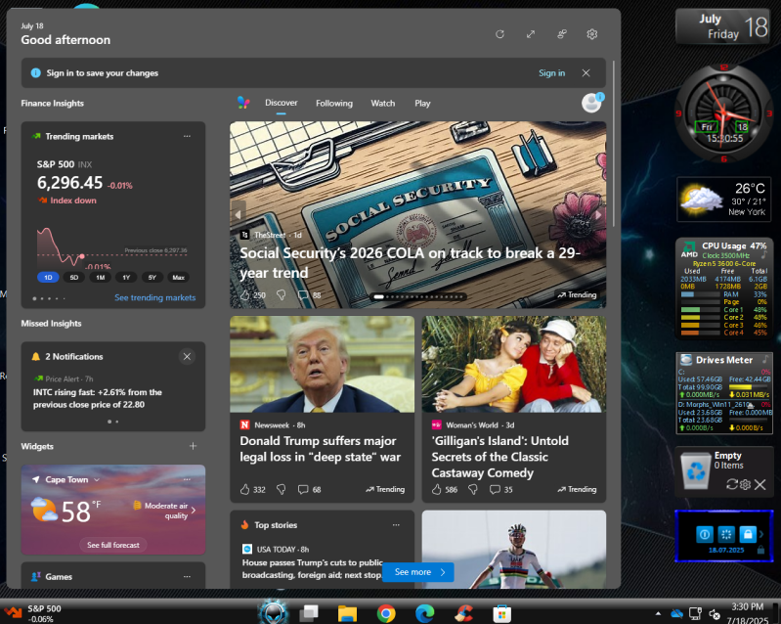Open the profile avatar in feed
Viewport: 781px width, 624px height.
[x=591, y=103]
